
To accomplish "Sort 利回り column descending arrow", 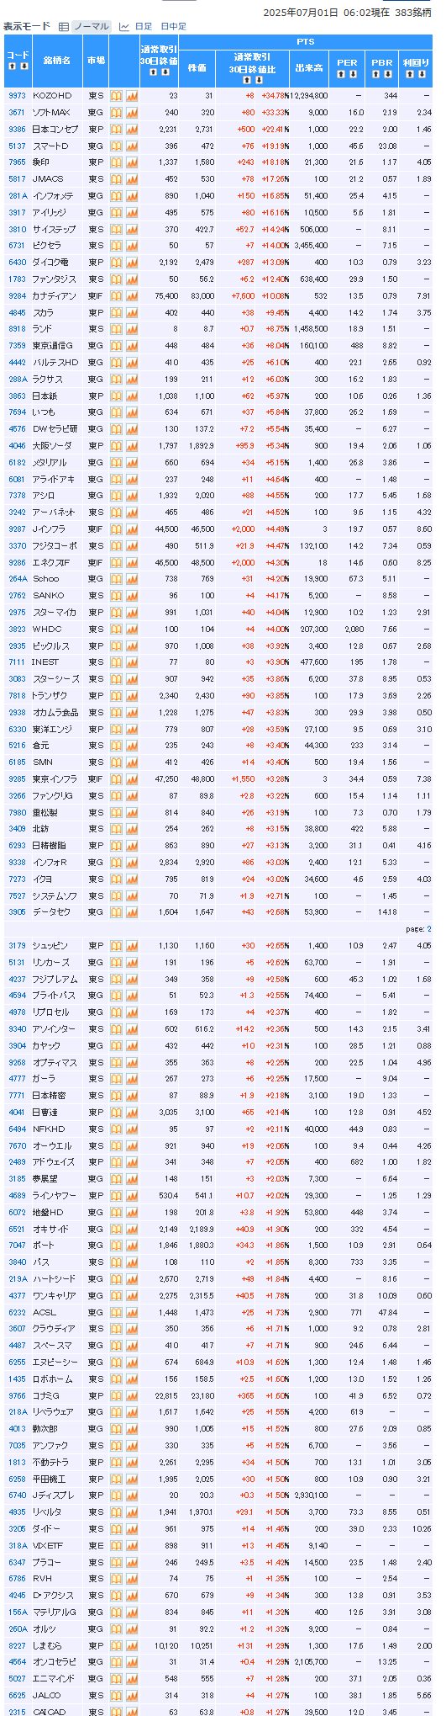I will pyautogui.click(x=422, y=74).
